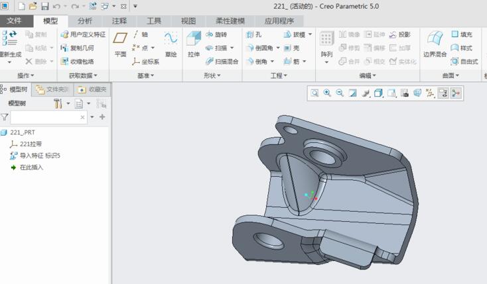Expand the 基准 group menu

coord(146,75)
